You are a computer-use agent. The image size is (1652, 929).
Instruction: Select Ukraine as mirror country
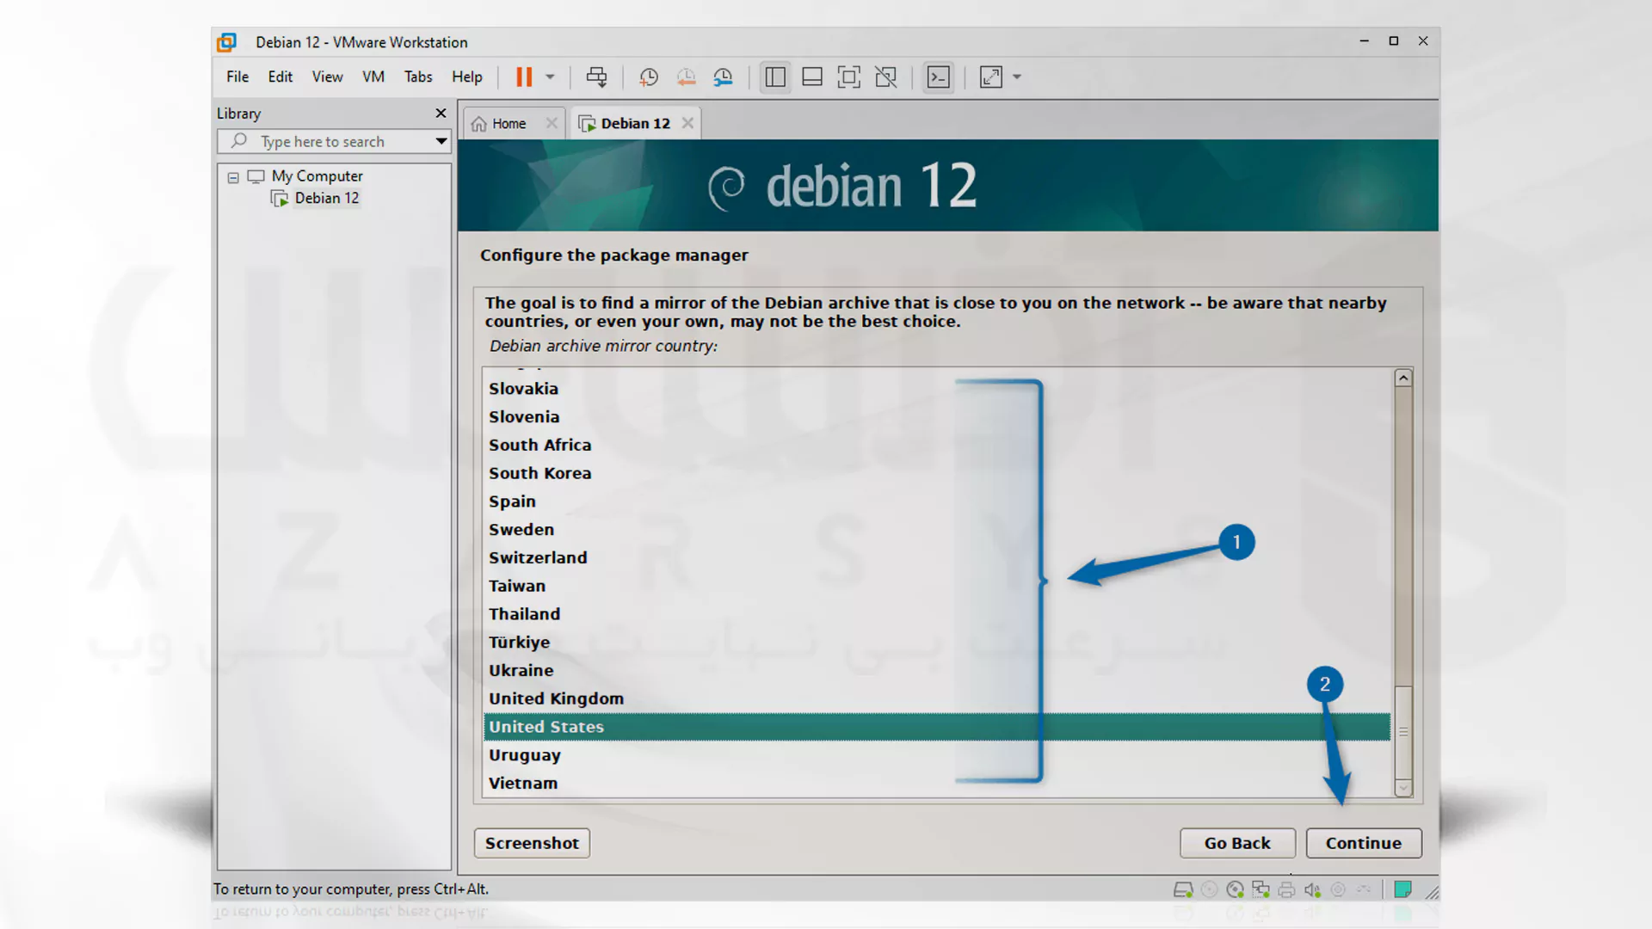(936, 671)
